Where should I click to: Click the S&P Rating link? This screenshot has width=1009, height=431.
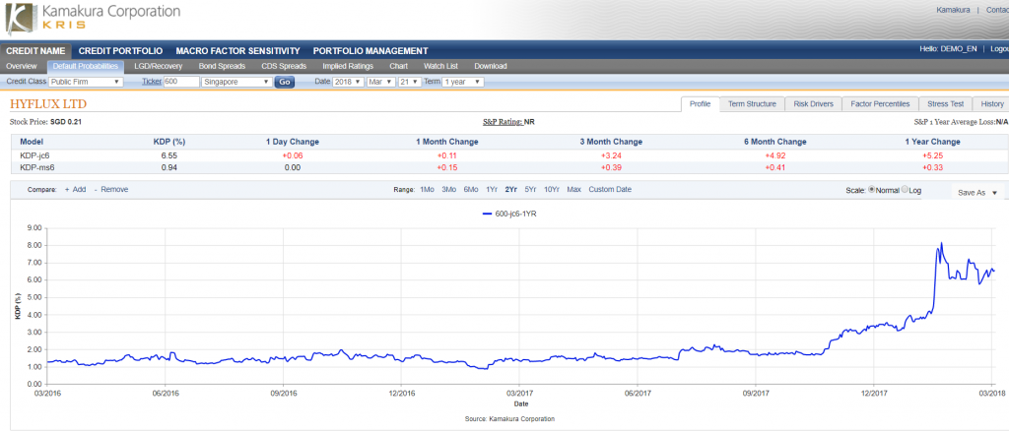(502, 121)
